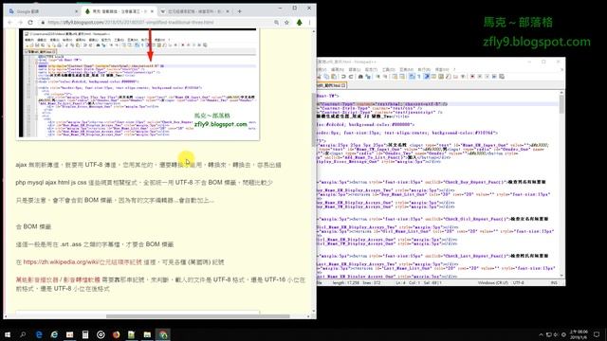Open 執行(R) menu in Notepad++
The height and width of the screenshot is (341, 607).
coord(424,69)
